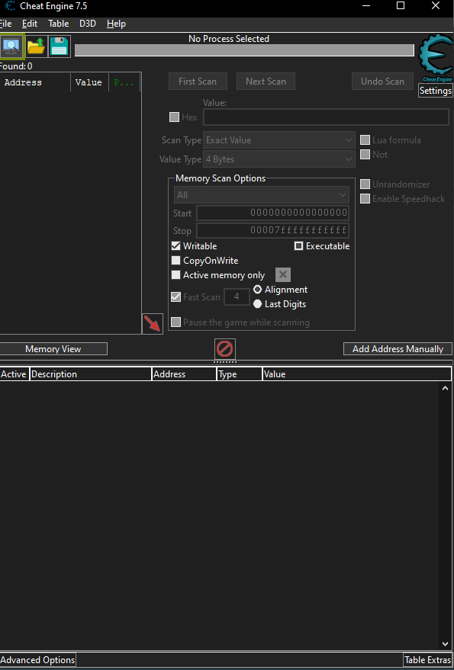Sort results by Address column header
This screenshot has width=454, height=670.
36,82
